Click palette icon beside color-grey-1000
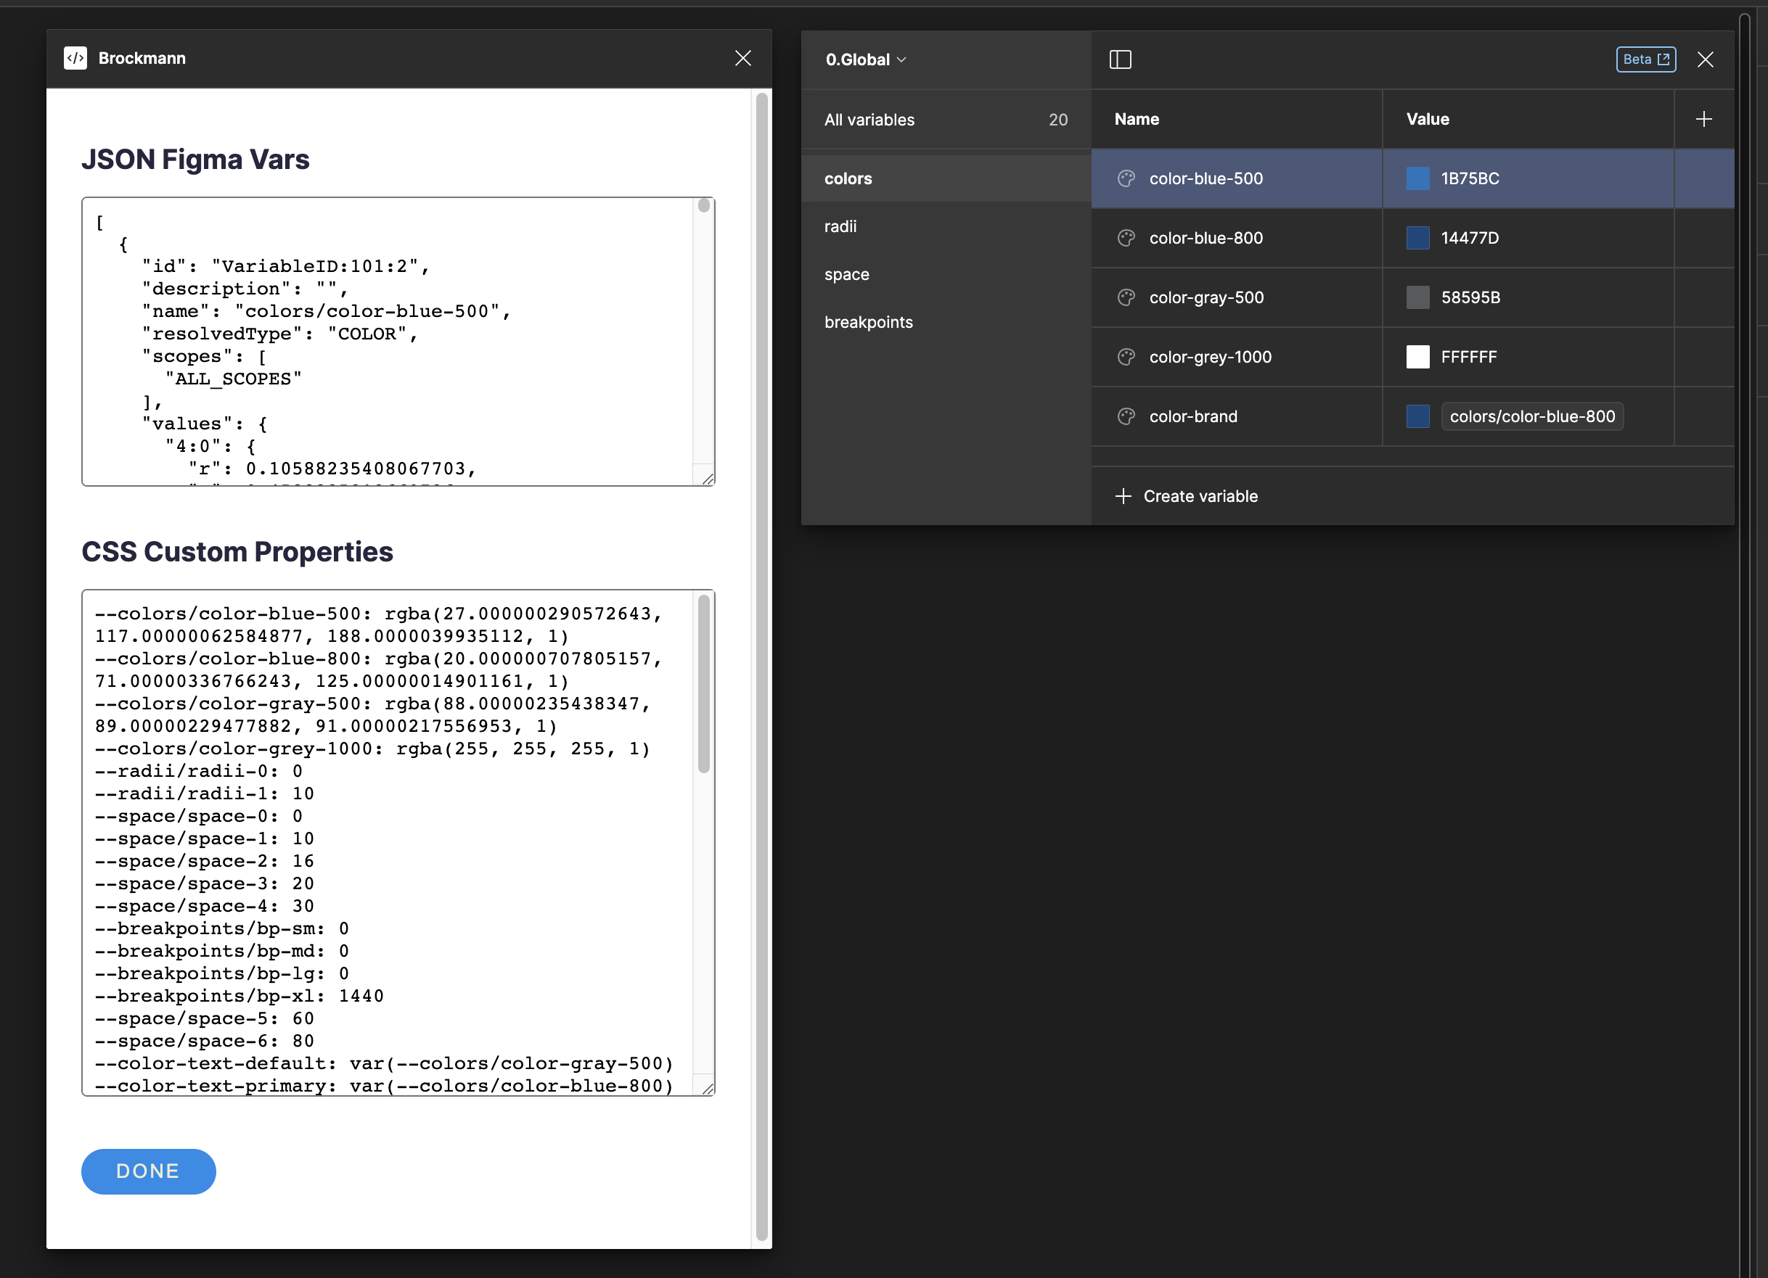 tap(1126, 357)
